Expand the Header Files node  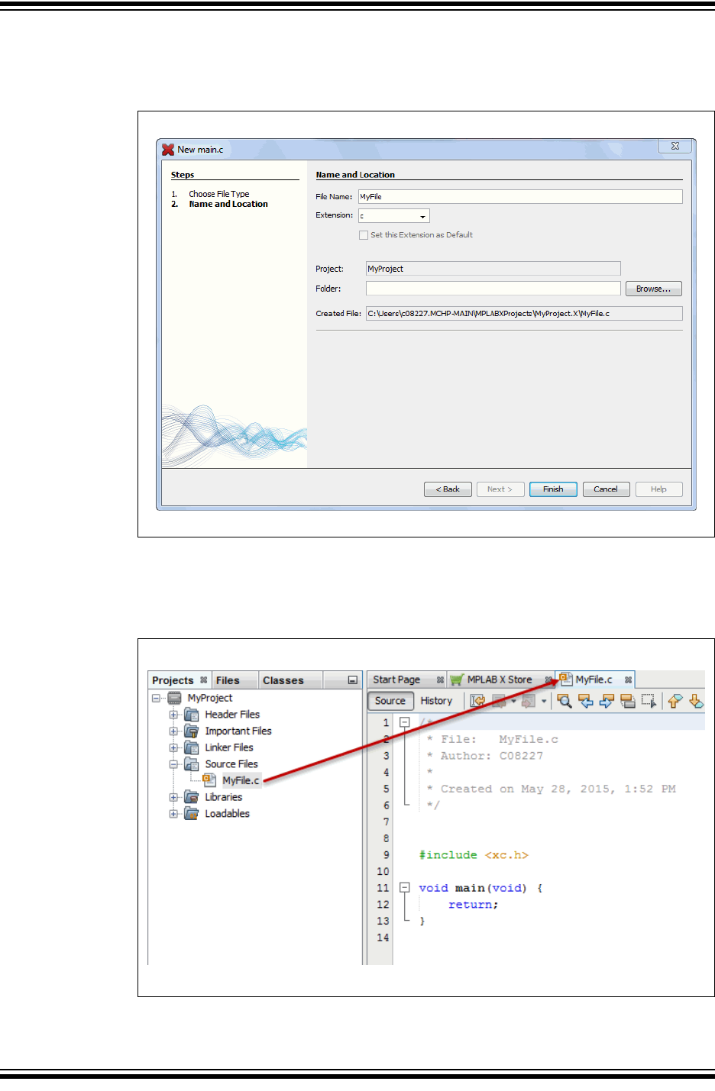click(x=173, y=715)
